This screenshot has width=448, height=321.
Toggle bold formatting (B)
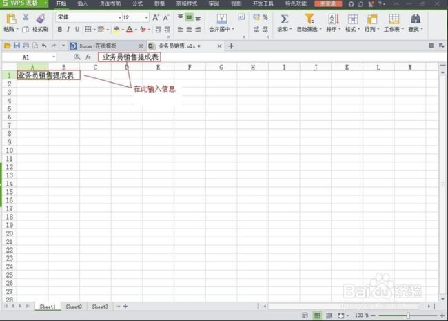pyautogui.click(x=60, y=29)
